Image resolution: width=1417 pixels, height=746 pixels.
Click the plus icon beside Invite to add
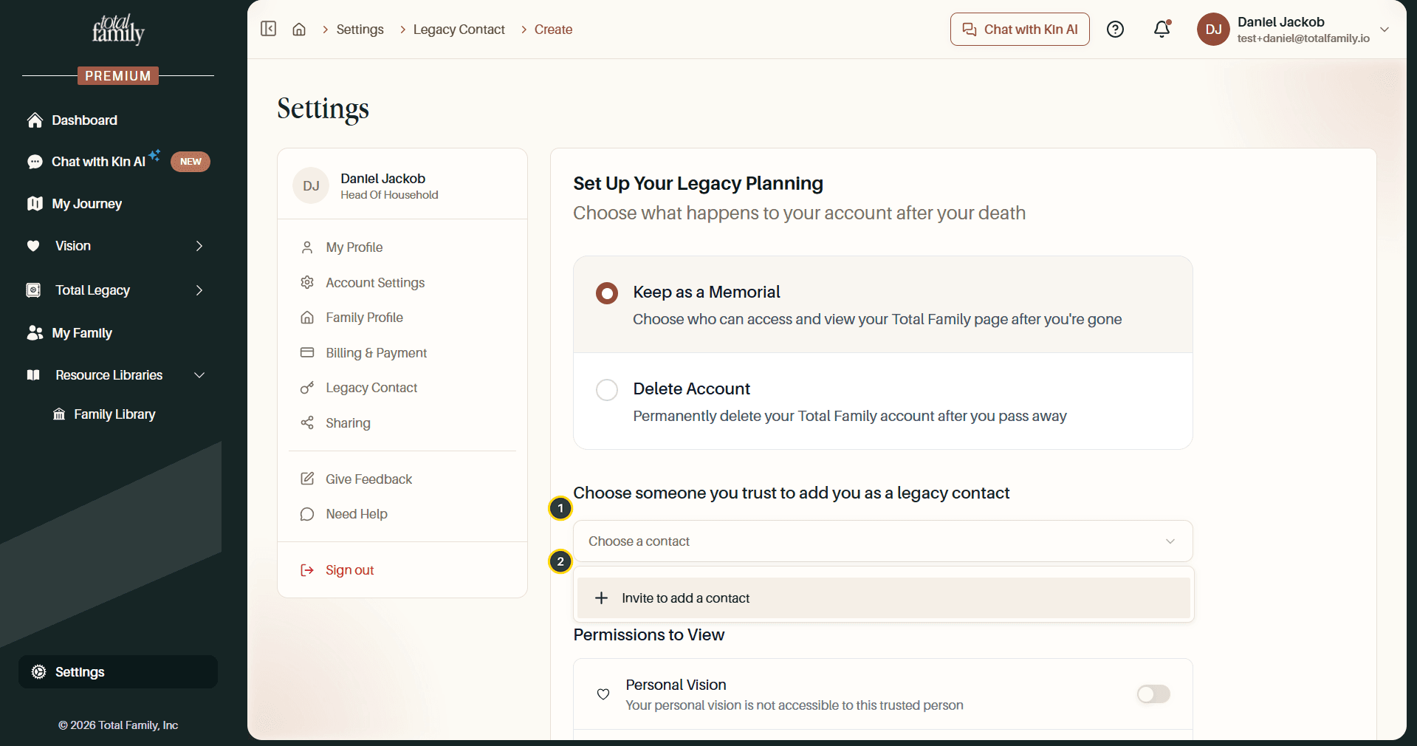coord(602,598)
